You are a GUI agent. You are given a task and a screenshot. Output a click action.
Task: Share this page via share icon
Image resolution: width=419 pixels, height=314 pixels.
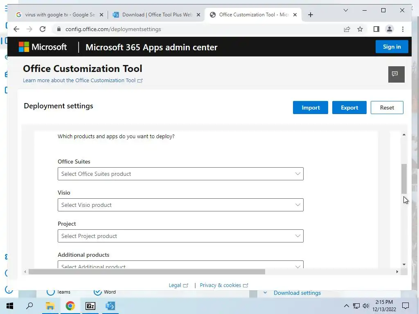[347, 29]
